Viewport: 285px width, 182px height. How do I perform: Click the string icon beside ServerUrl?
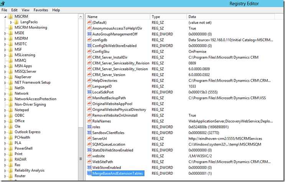pos(89,138)
